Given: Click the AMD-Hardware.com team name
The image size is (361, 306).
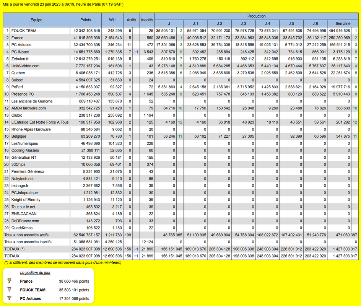Looking at the screenshot, I should 29,108.
